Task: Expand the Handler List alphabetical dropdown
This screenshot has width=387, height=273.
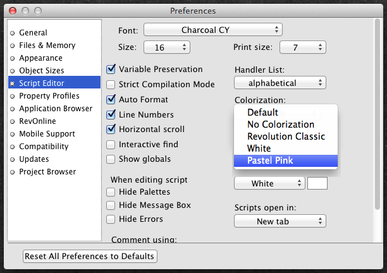Action: [279, 83]
